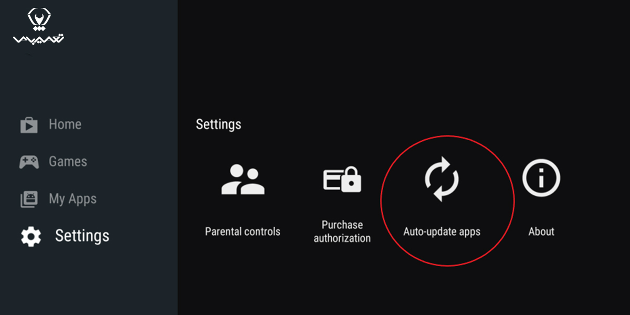Open the My Apps library icon
The width and height of the screenshot is (630, 315).
[x=29, y=199]
